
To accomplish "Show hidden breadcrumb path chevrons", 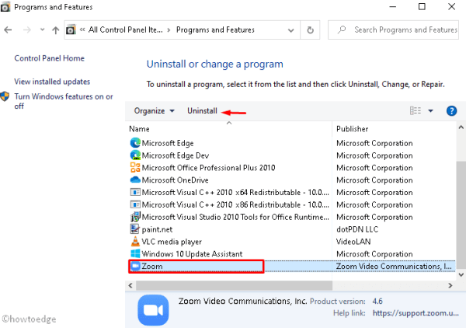I will pos(82,30).
